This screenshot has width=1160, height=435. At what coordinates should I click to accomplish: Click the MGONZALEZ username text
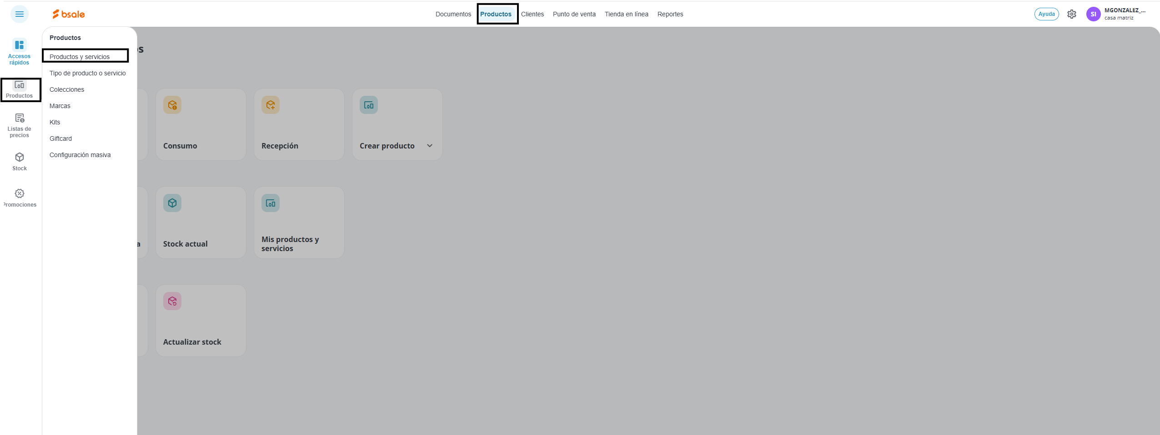1125,10
